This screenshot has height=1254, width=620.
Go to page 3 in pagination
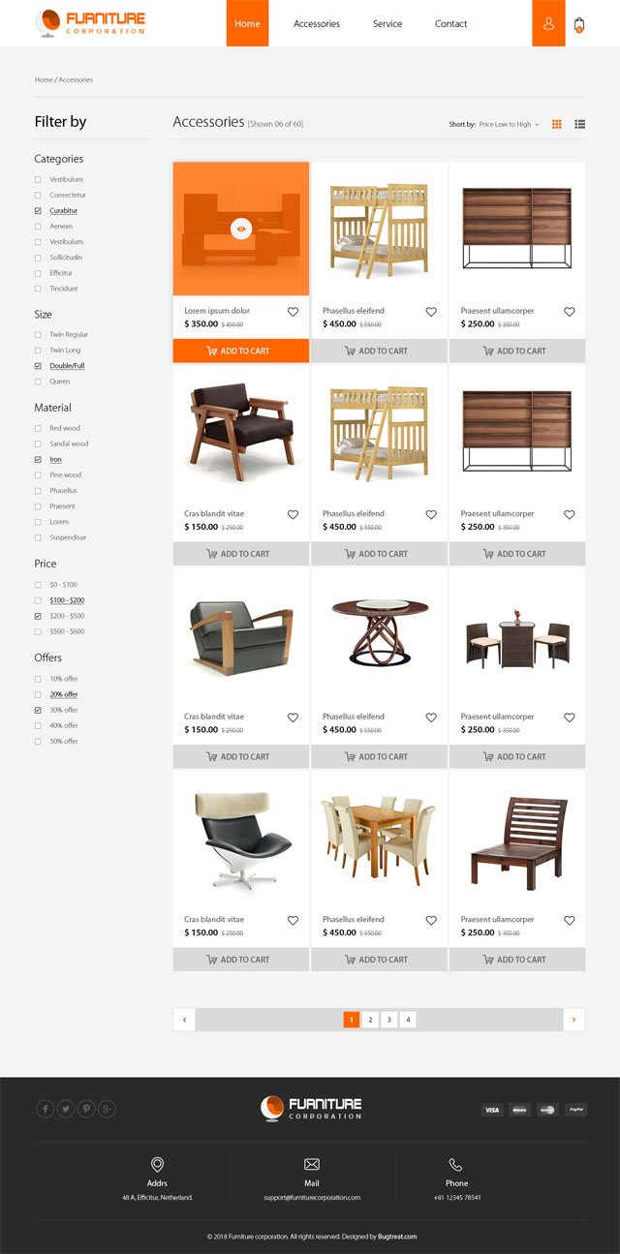tap(388, 1020)
